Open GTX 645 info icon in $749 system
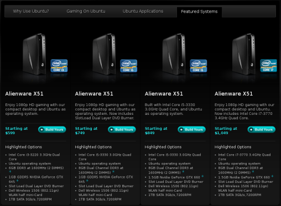 tap(87, 181)
